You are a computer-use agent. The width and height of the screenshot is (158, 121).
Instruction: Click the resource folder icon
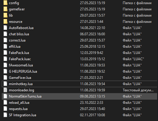coord(5,22)
